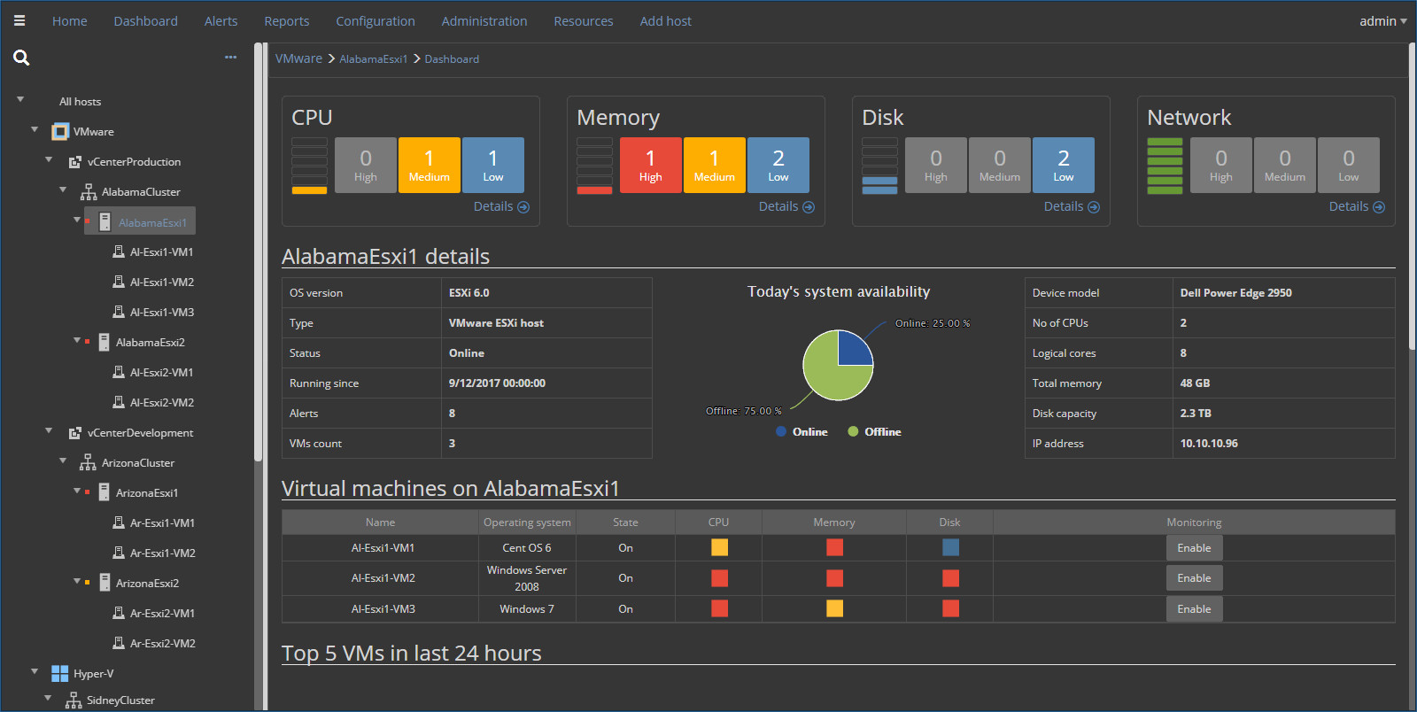Click the Disk Low count tile
The image size is (1417, 712).
point(1064,165)
